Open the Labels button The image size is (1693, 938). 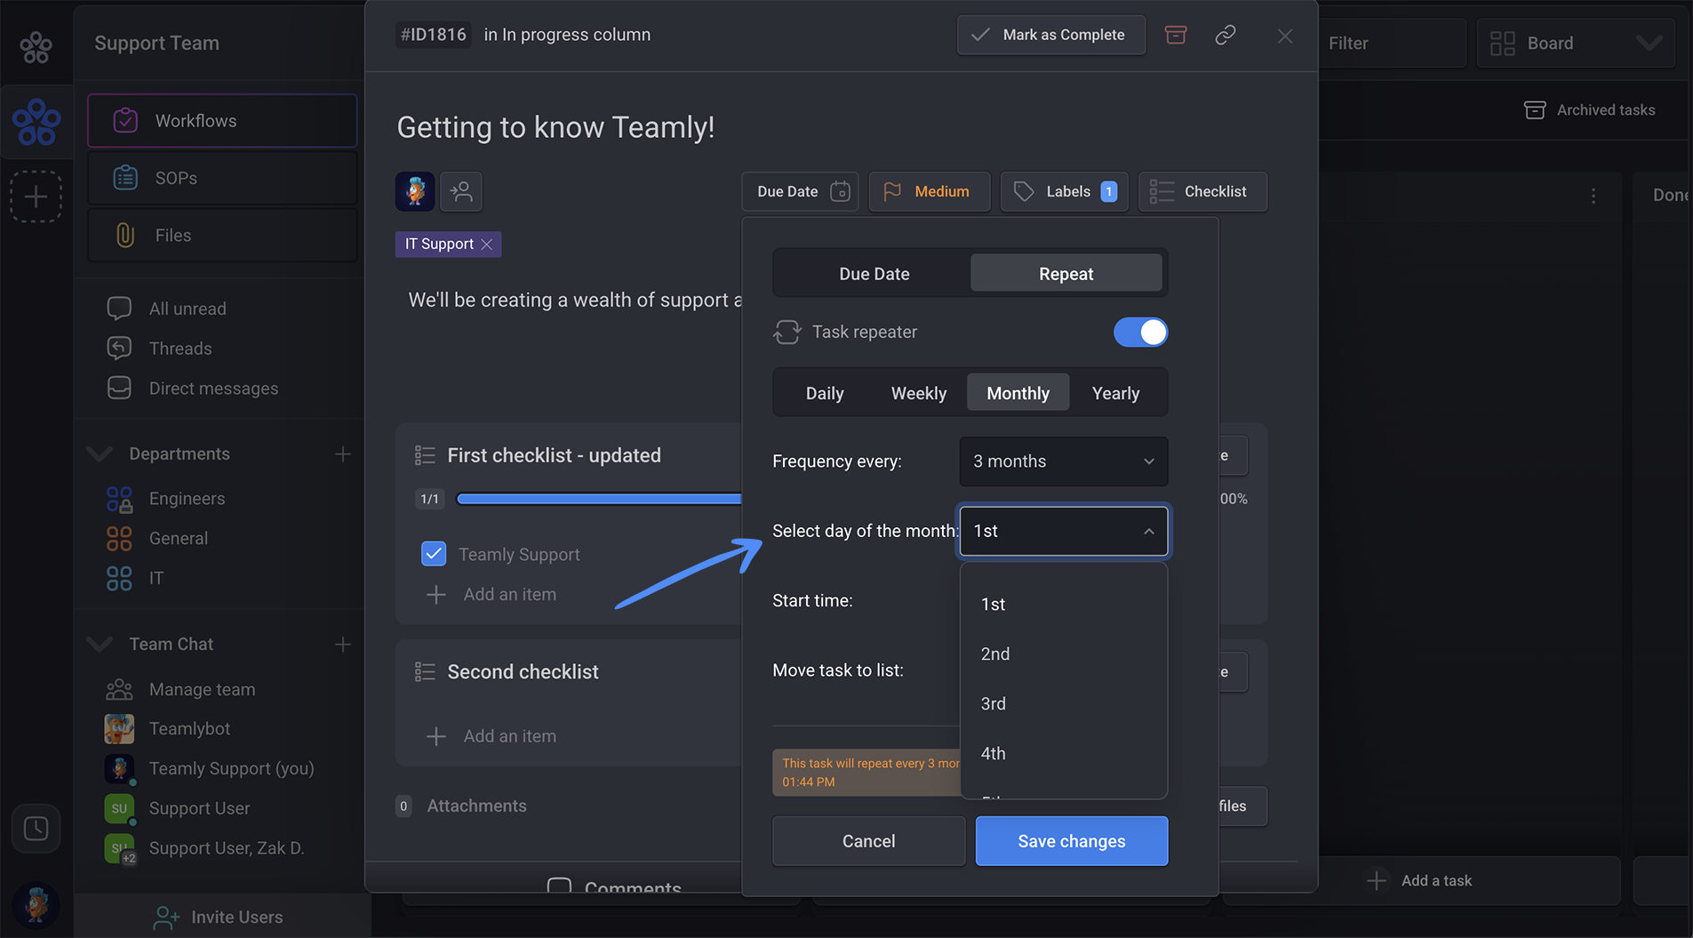[1064, 192]
